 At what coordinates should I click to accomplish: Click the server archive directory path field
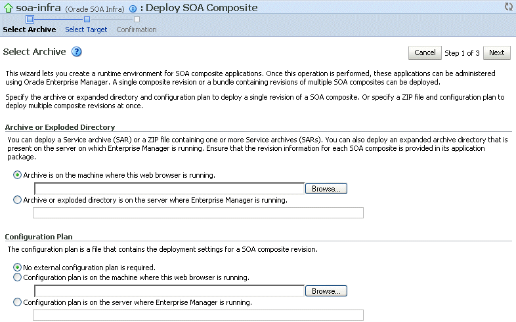(x=198, y=212)
